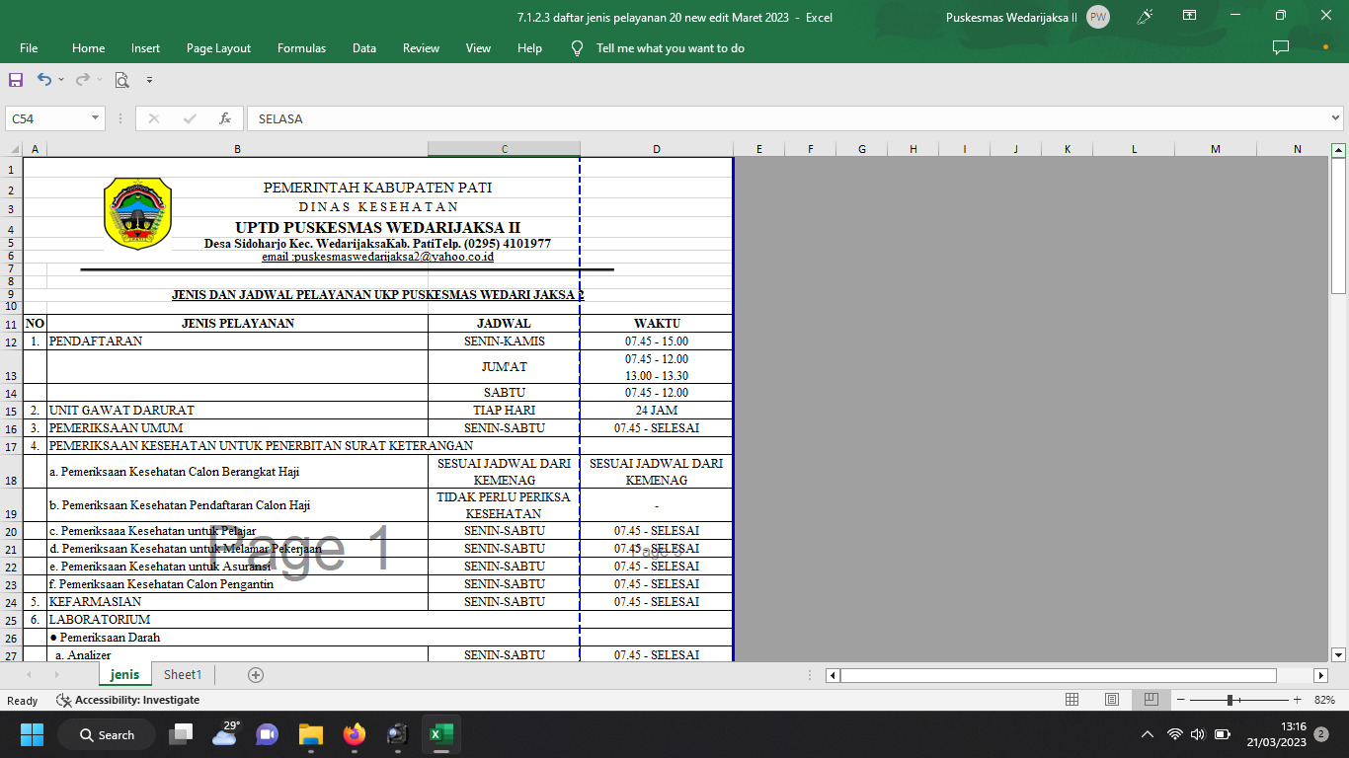Select the UNIT GAWAT DARURAT cell

point(237,411)
